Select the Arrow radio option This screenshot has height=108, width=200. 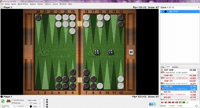[x=170, y=106]
